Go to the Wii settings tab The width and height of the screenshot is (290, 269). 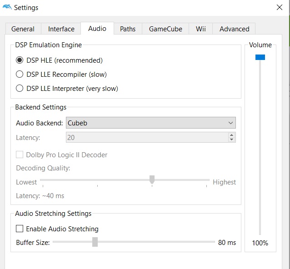pos(201,29)
